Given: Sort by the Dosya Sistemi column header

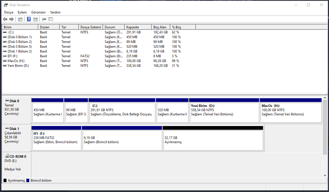Looking at the screenshot, I should tap(91, 27).
